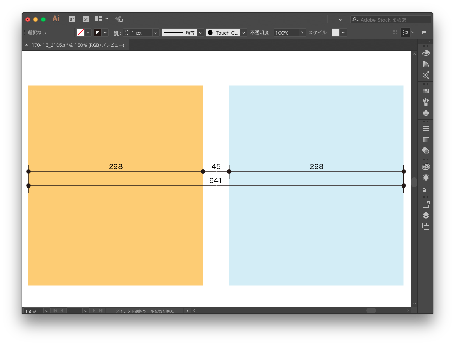Open the Layers panel
The height and width of the screenshot is (345, 455).
click(426, 215)
